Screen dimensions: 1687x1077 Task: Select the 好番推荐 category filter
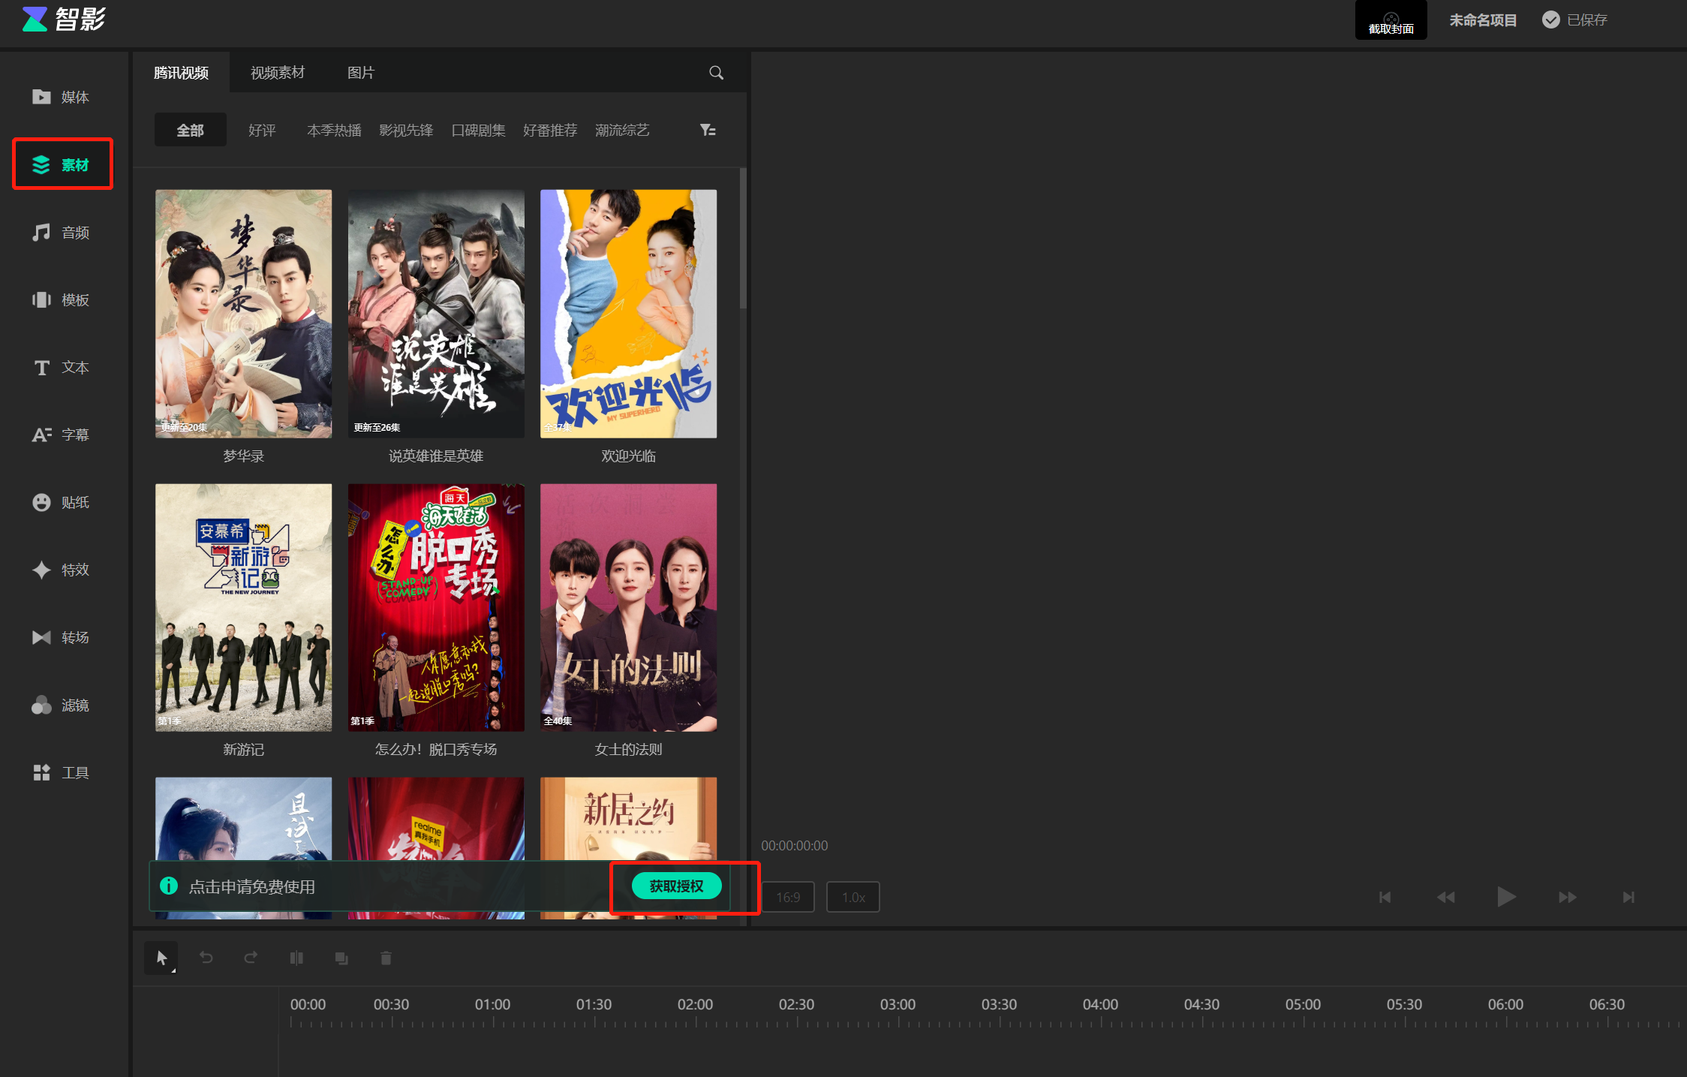coord(551,131)
